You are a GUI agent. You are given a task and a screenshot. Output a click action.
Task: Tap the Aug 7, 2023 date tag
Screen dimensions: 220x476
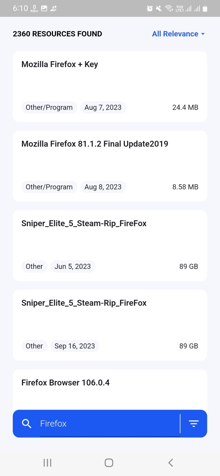[103, 107]
